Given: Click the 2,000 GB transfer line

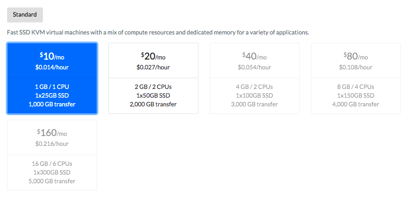Looking at the screenshot, I should (x=153, y=104).
